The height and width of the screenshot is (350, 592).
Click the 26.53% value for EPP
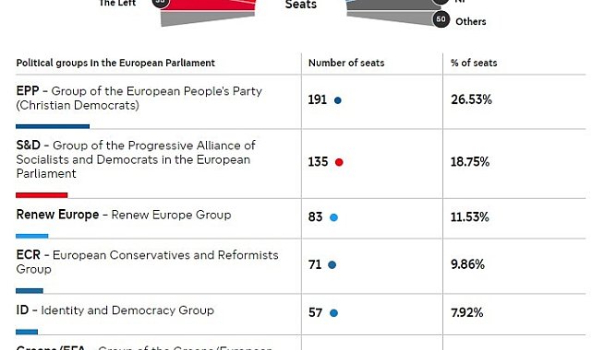click(471, 99)
